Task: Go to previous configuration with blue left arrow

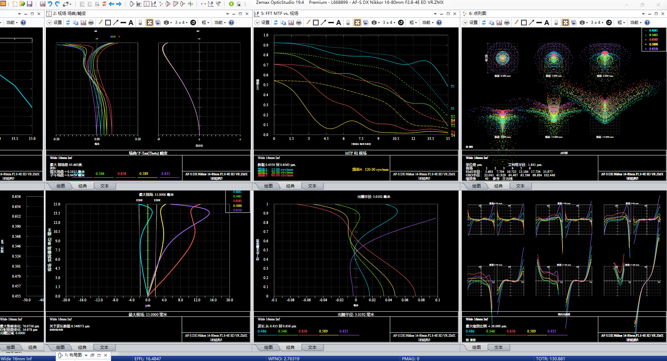Action: point(112,4)
